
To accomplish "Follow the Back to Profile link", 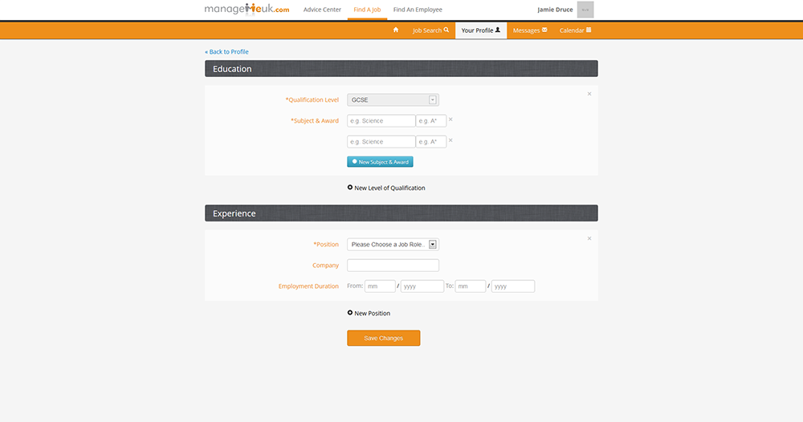I will [227, 52].
